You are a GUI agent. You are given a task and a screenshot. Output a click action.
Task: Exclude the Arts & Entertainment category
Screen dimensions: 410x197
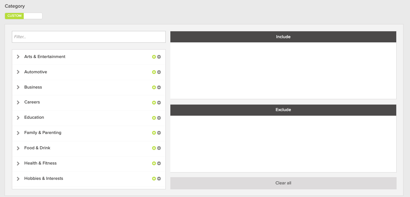[x=159, y=57]
